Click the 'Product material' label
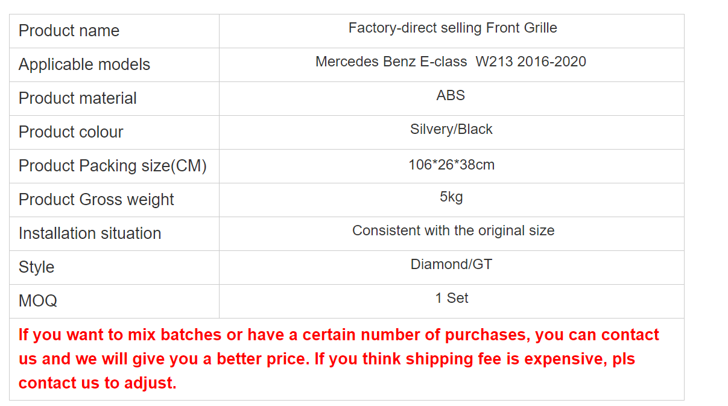This screenshot has width=728, height=406. [x=78, y=98]
